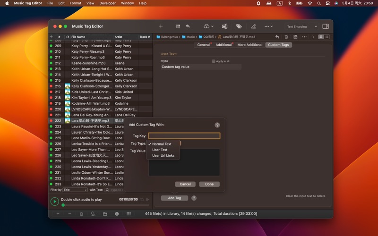Click the bottom bar trash icon
Image resolution: width=378 pixels, height=236 pixels.
pos(81,214)
